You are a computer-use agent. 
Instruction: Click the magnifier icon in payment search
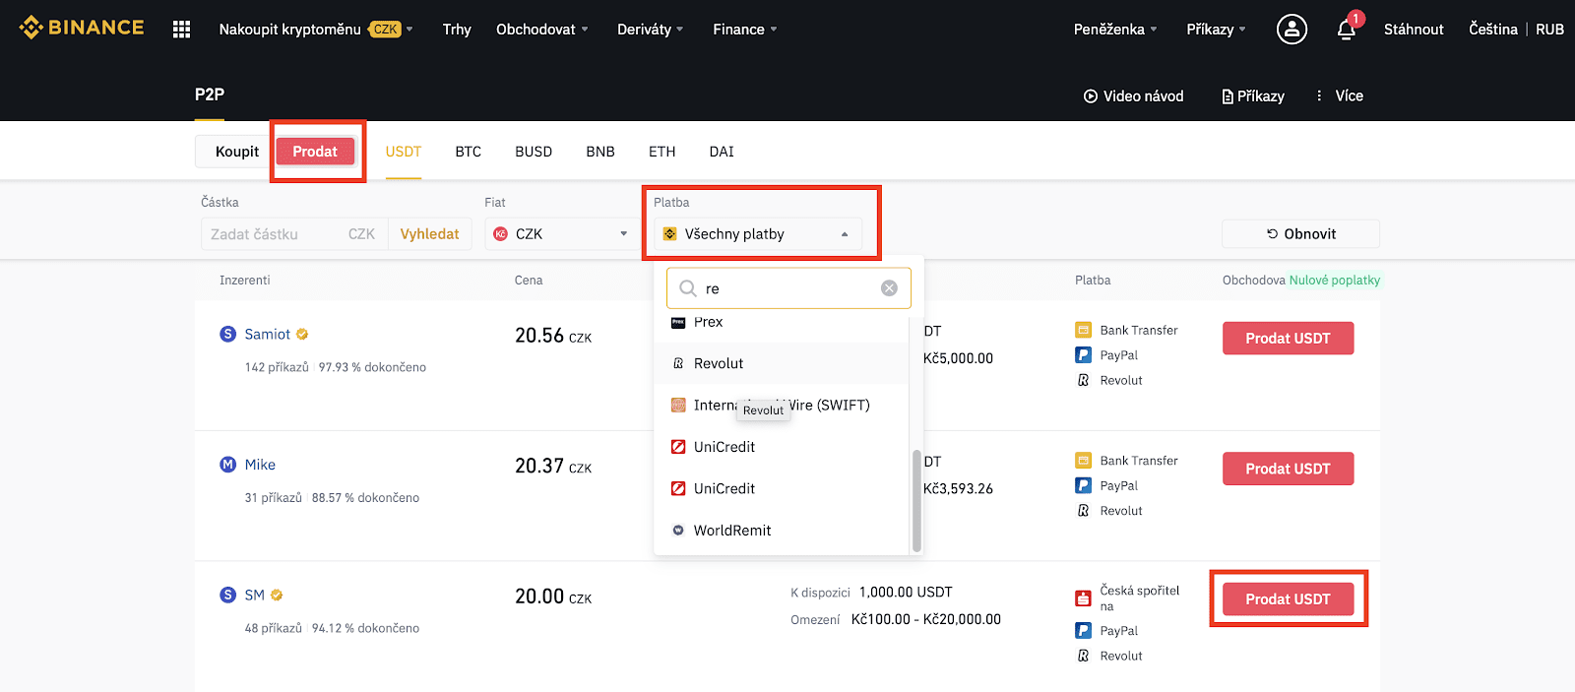(x=688, y=288)
